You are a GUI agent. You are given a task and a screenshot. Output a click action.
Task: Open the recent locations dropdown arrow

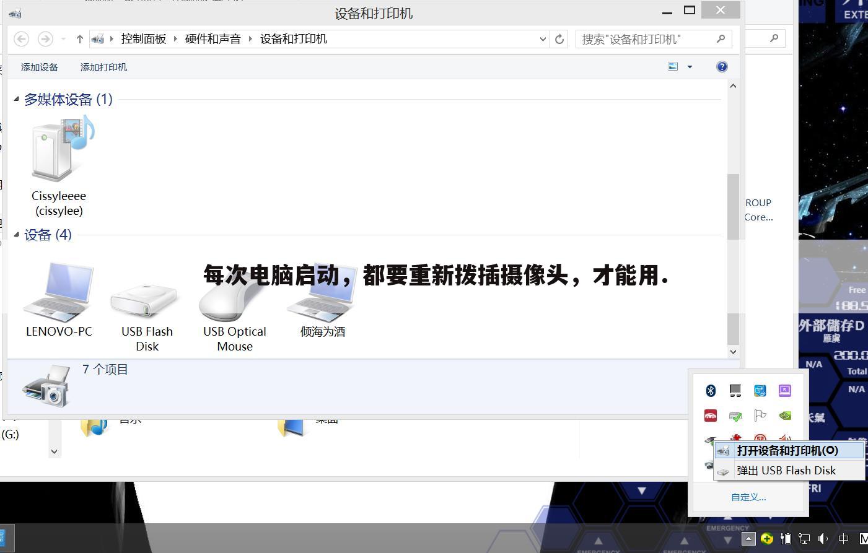pyautogui.click(x=63, y=39)
